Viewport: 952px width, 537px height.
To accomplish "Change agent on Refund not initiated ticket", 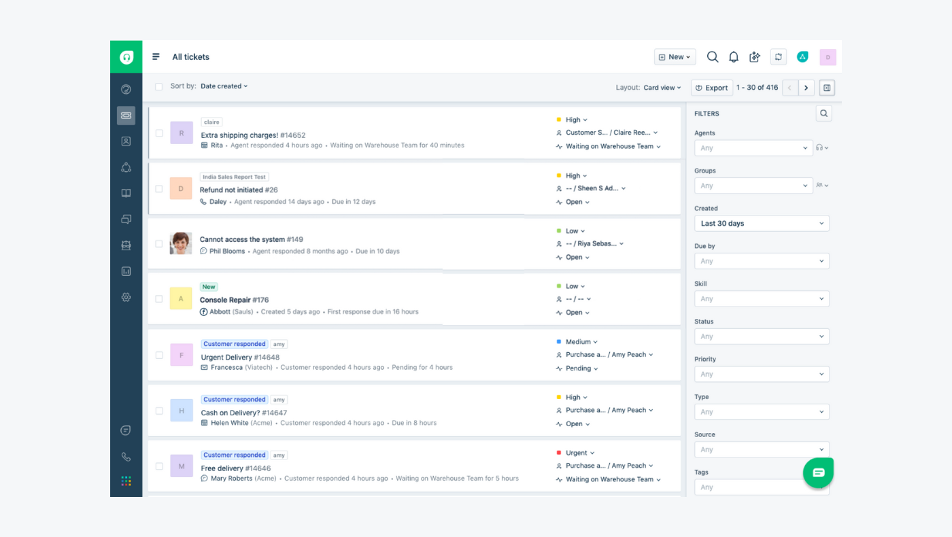I will [591, 188].
